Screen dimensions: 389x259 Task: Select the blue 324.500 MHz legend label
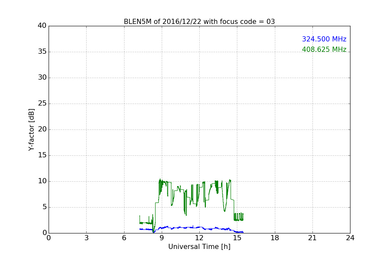(x=324, y=39)
